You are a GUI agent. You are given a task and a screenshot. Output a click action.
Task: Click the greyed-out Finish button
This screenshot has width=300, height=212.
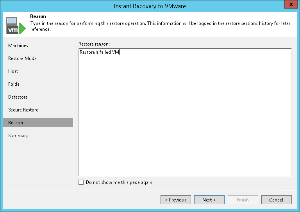[x=243, y=200]
